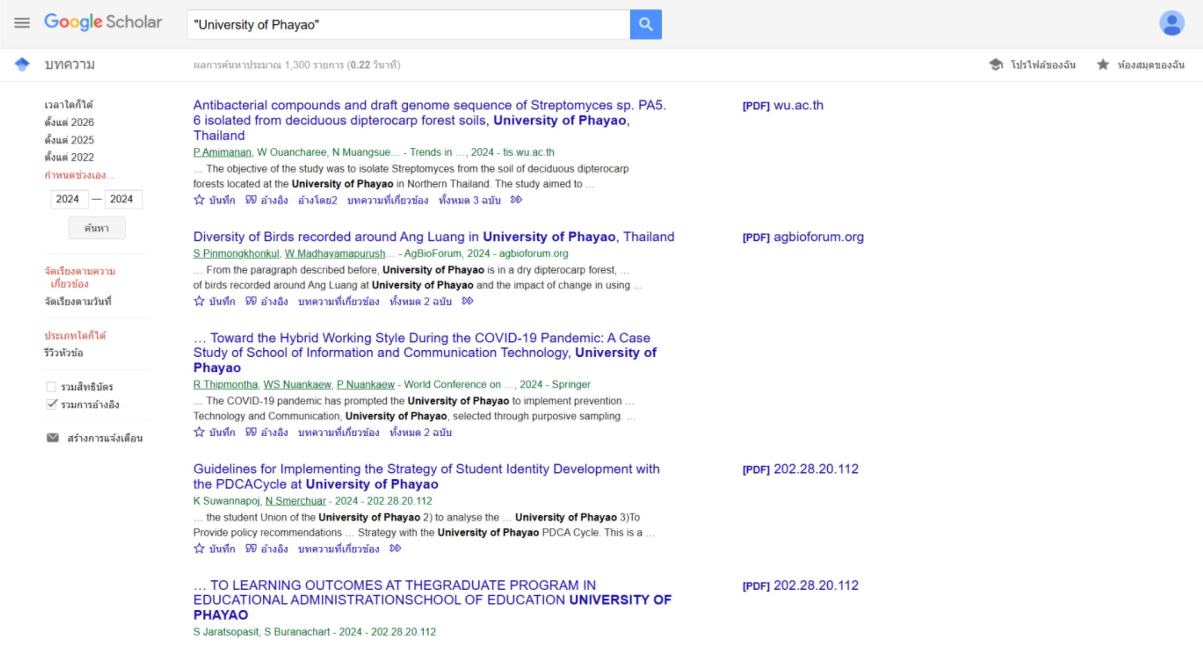
Task: Open author WS Nuankaew profile
Action: (297, 384)
